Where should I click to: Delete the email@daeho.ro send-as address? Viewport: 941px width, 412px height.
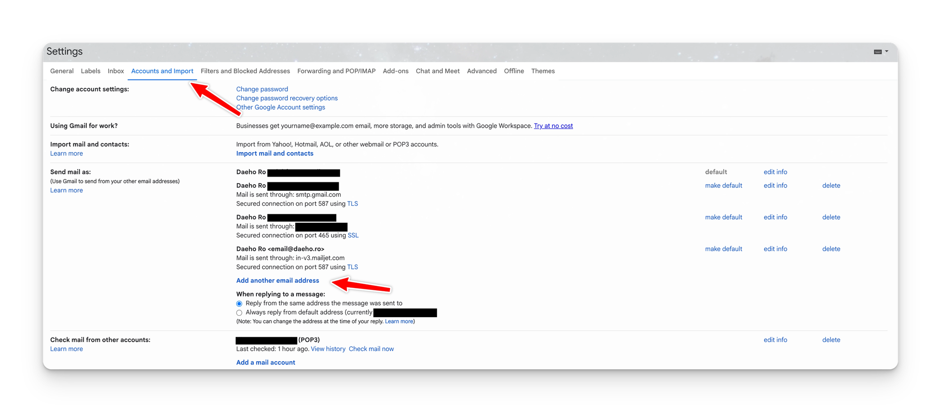pos(831,249)
